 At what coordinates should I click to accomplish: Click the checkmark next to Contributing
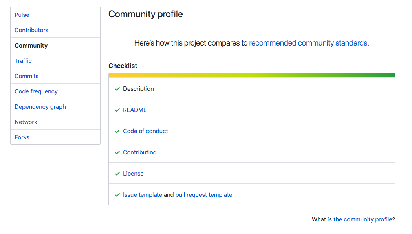pyautogui.click(x=117, y=153)
